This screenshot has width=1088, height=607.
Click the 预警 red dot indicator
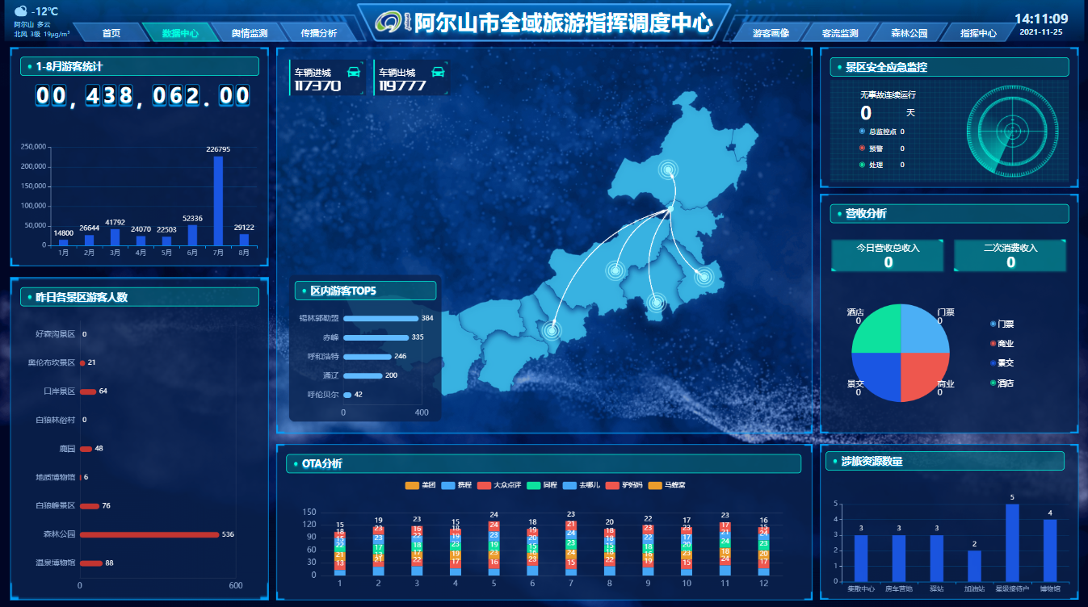point(863,149)
